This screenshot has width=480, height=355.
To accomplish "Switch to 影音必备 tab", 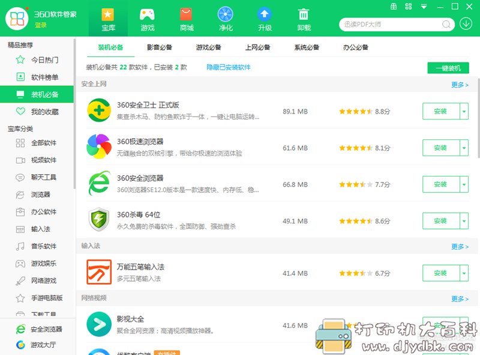I will click(x=160, y=47).
